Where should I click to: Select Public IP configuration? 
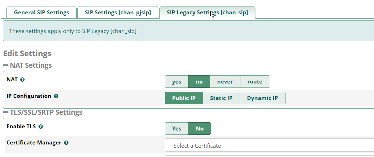(x=184, y=98)
